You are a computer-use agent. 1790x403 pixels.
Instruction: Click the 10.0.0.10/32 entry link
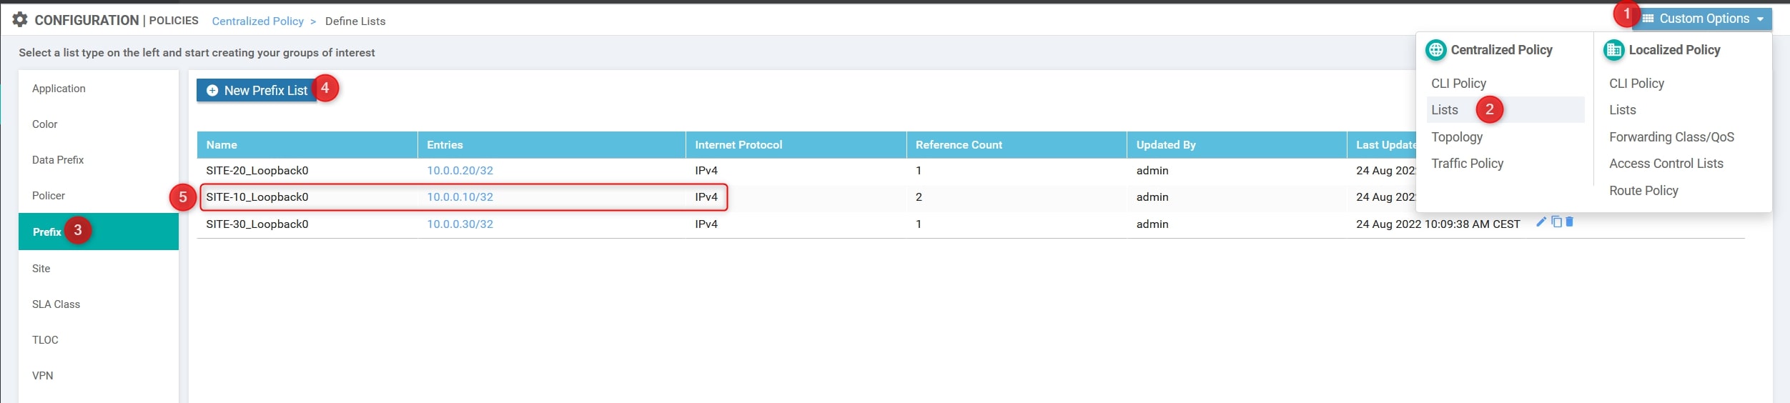(x=460, y=197)
